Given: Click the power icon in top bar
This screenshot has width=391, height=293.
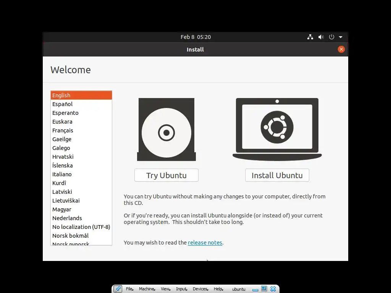Looking at the screenshot, I should [331, 37].
